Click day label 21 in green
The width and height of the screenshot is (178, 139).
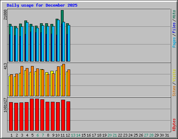(x=115, y=135)
